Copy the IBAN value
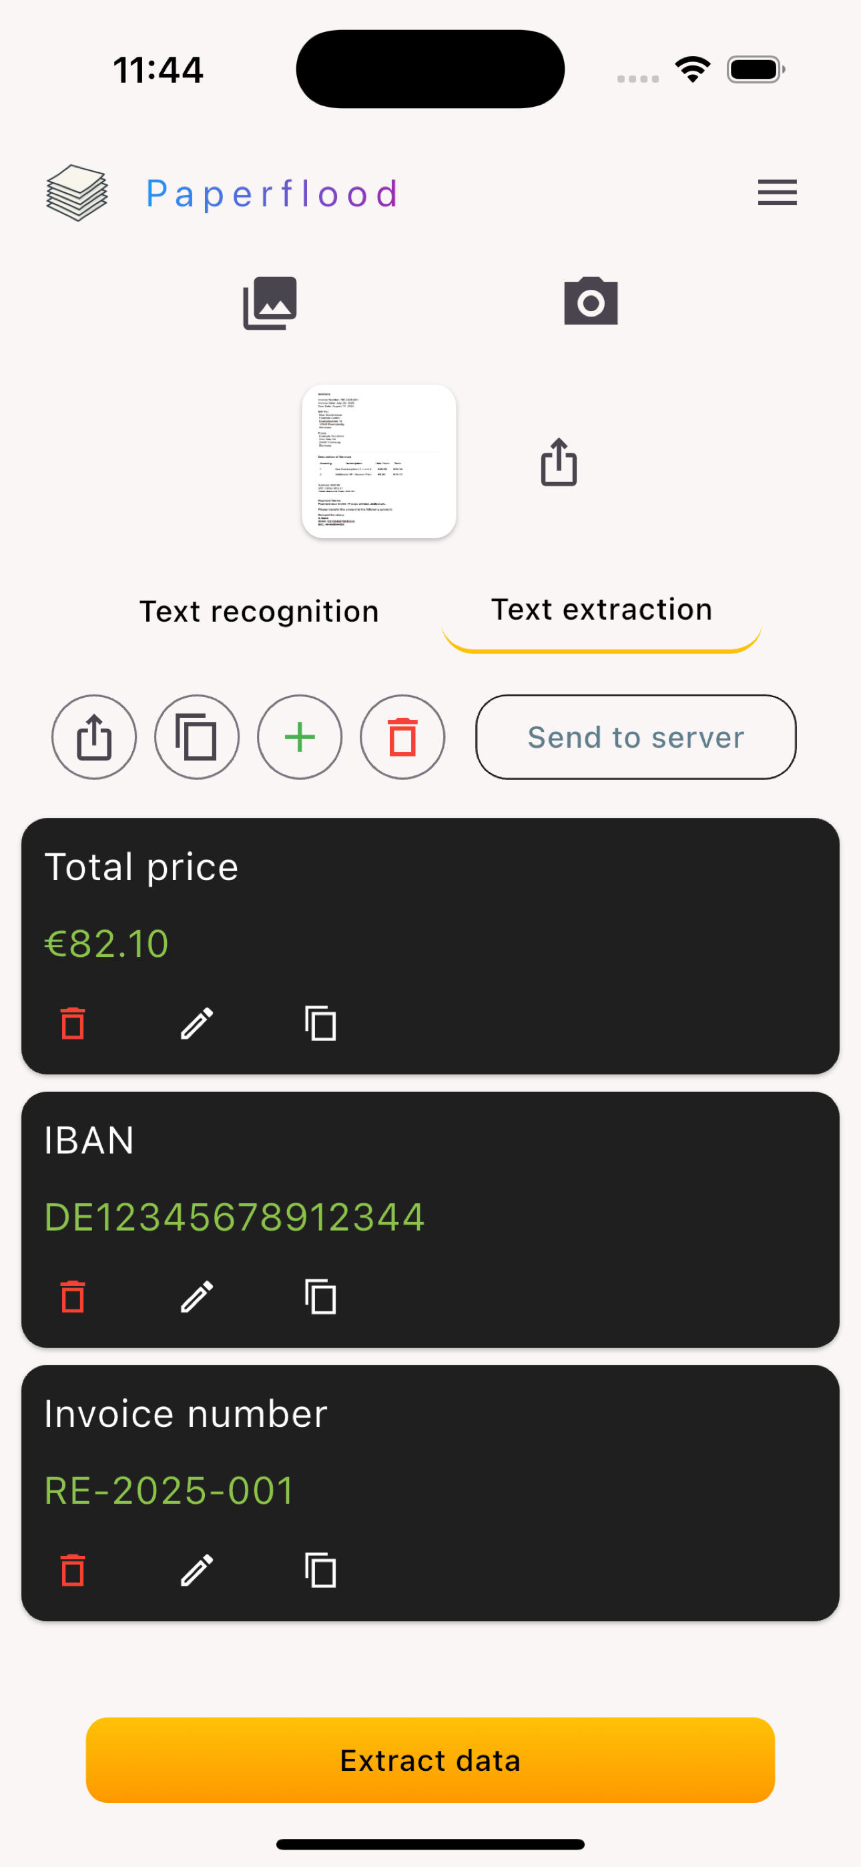Image resolution: width=861 pixels, height=1867 pixels. pyautogui.click(x=320, y=1297)
